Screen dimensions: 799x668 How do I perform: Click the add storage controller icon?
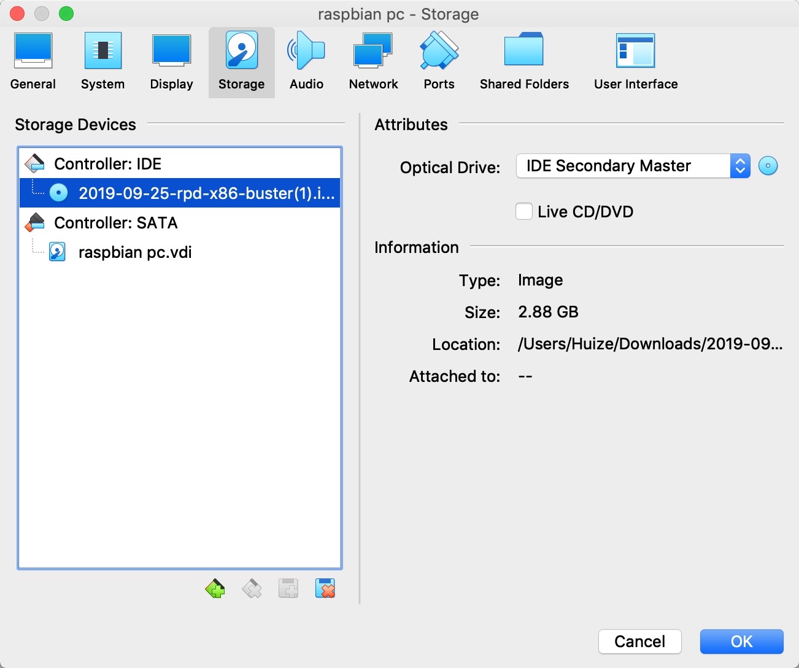click(215, 589)
